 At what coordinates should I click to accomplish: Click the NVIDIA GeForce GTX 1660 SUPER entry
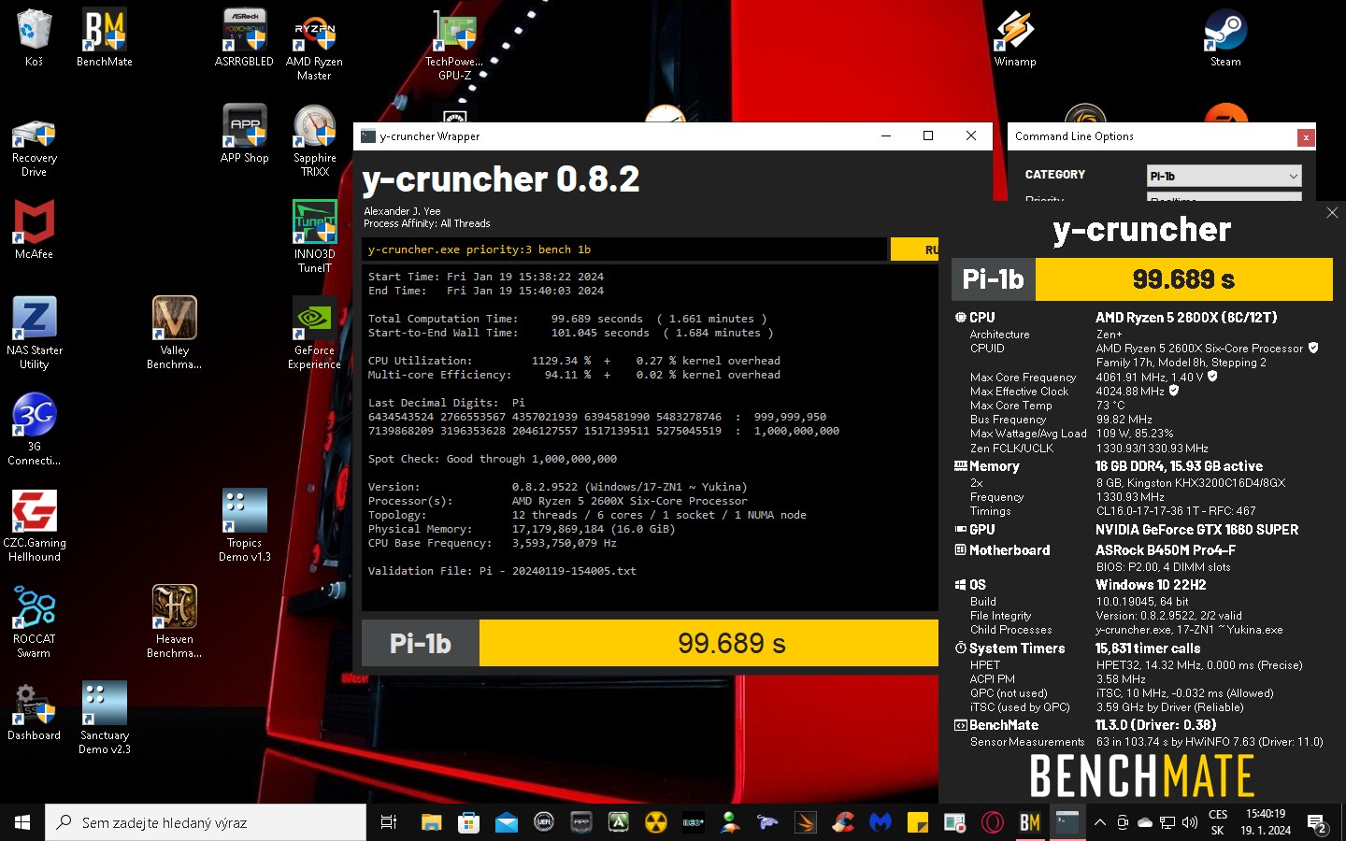[x=1196, y=530]
